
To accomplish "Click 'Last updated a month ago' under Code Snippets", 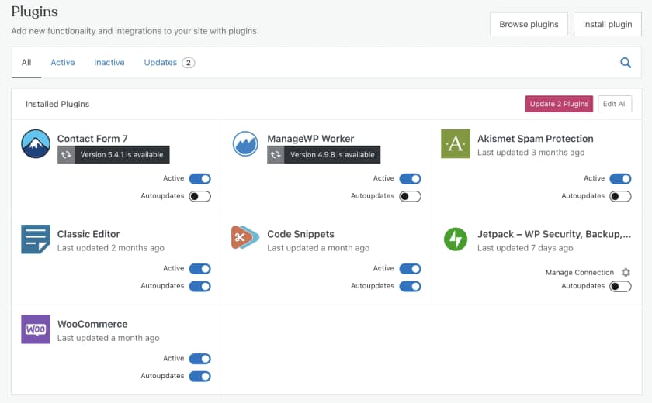I will coord(318,248).
